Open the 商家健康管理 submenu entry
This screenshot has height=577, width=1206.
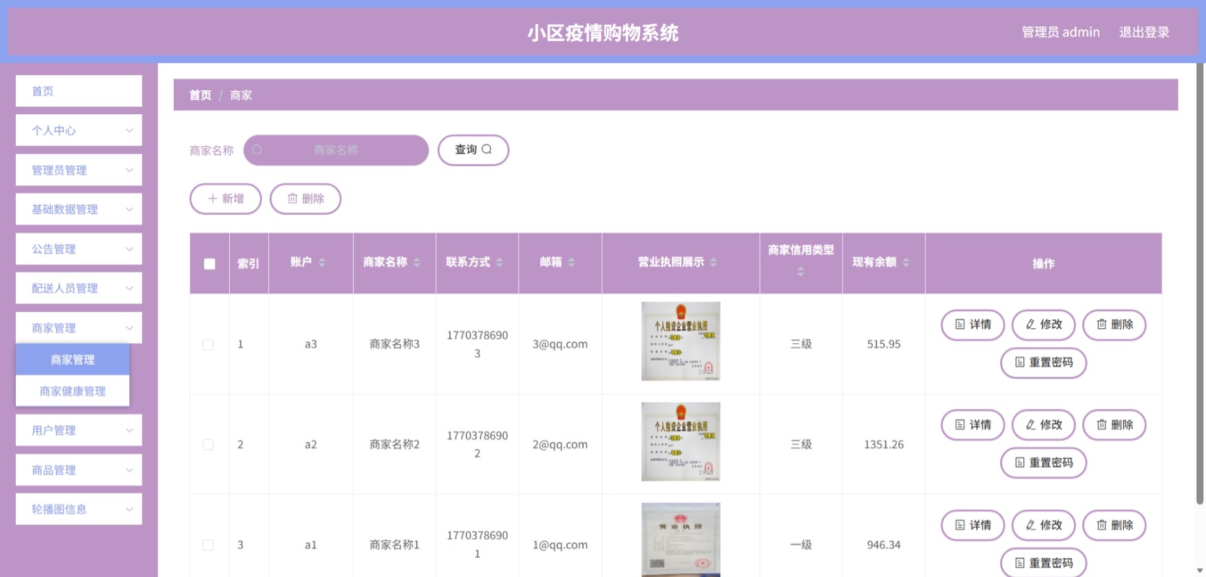(73, 391)
